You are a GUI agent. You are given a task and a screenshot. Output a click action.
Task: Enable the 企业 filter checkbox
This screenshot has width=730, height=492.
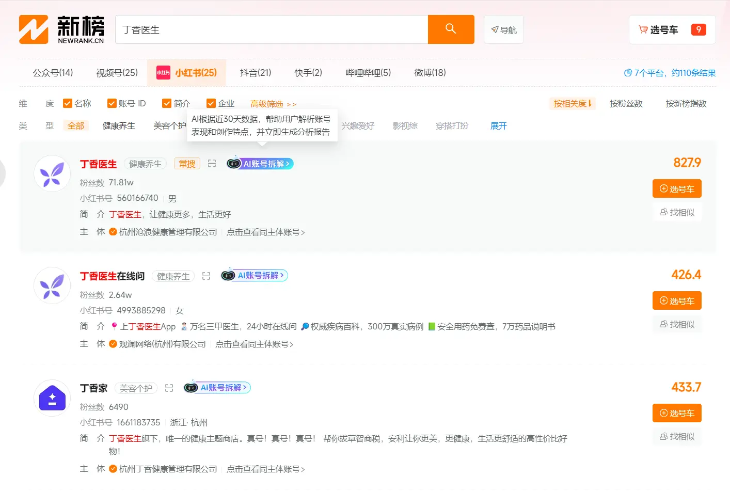(211, 103)
